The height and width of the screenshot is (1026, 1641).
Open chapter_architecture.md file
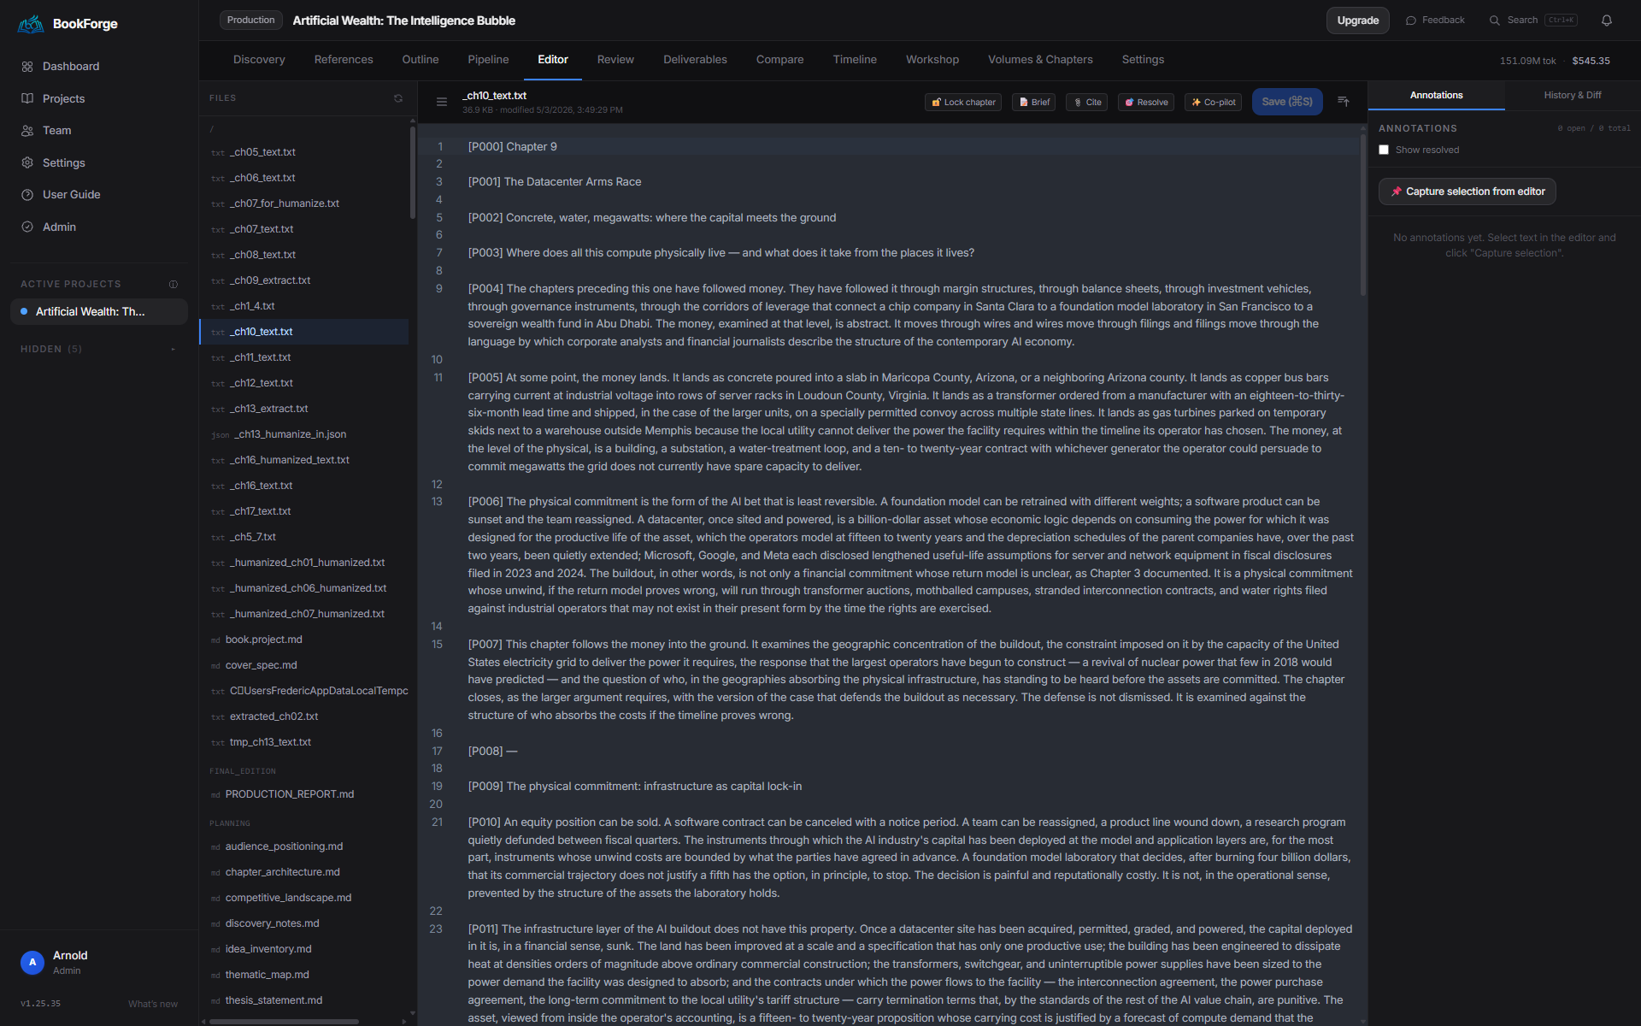coord(304,872)
